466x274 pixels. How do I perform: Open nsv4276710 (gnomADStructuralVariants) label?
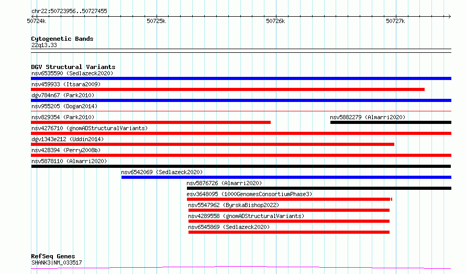point(90,128)
